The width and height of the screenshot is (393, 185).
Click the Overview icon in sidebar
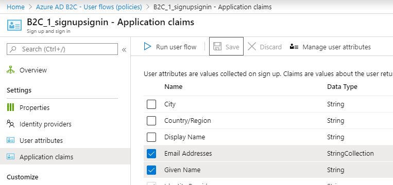(x=10, y=70)
